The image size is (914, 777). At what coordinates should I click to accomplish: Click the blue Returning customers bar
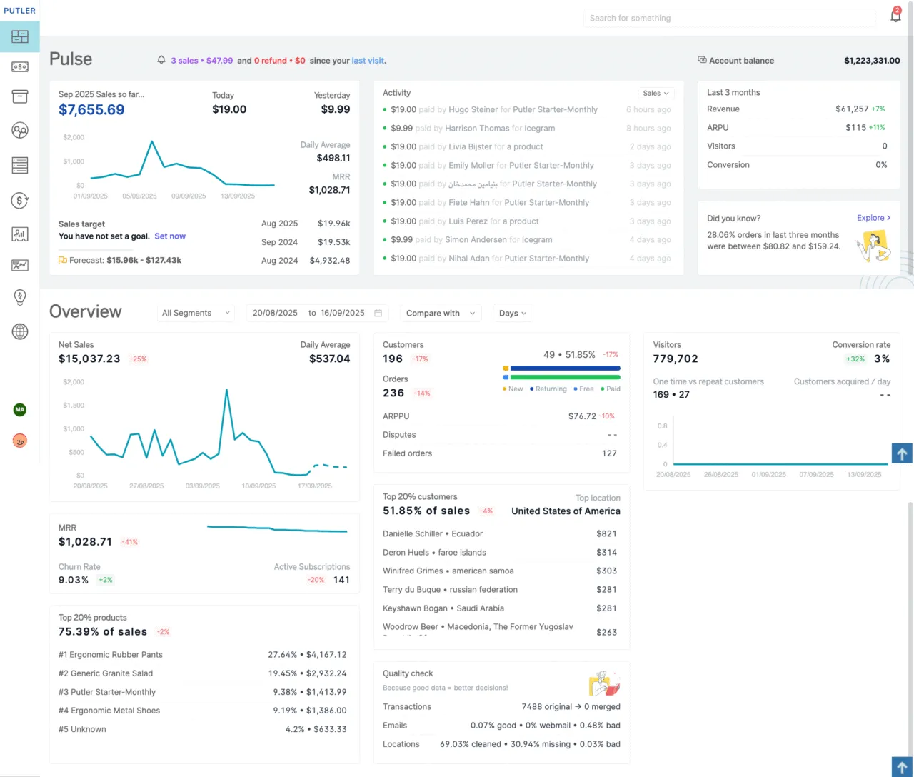tap(565, 369)
